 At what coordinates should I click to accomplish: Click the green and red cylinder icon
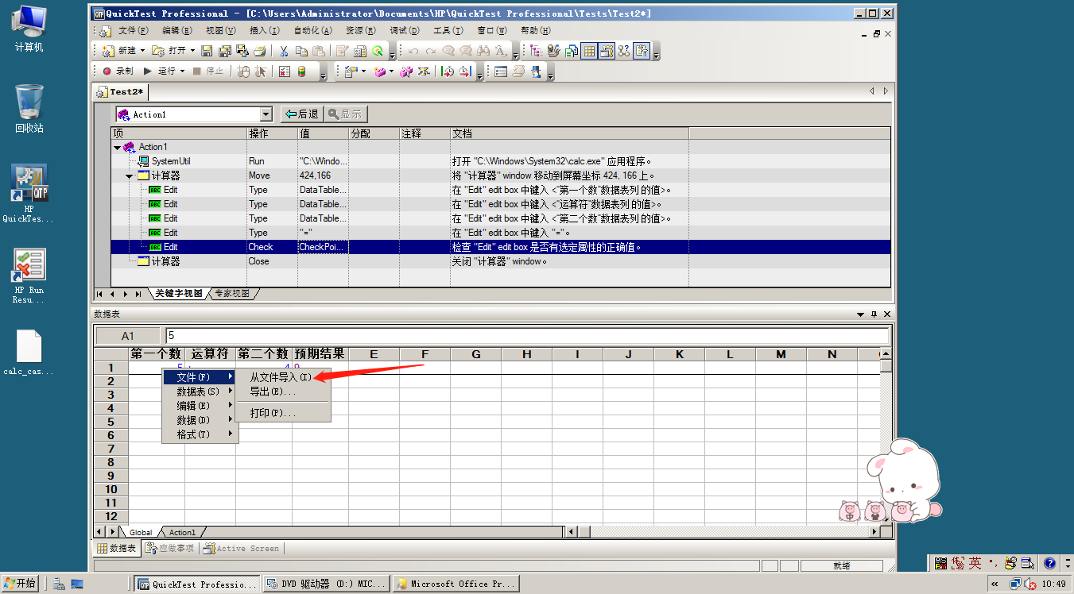pyautogui.click(x=302, y=71)
